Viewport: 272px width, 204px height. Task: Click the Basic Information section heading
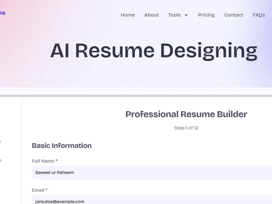point(62,146)
